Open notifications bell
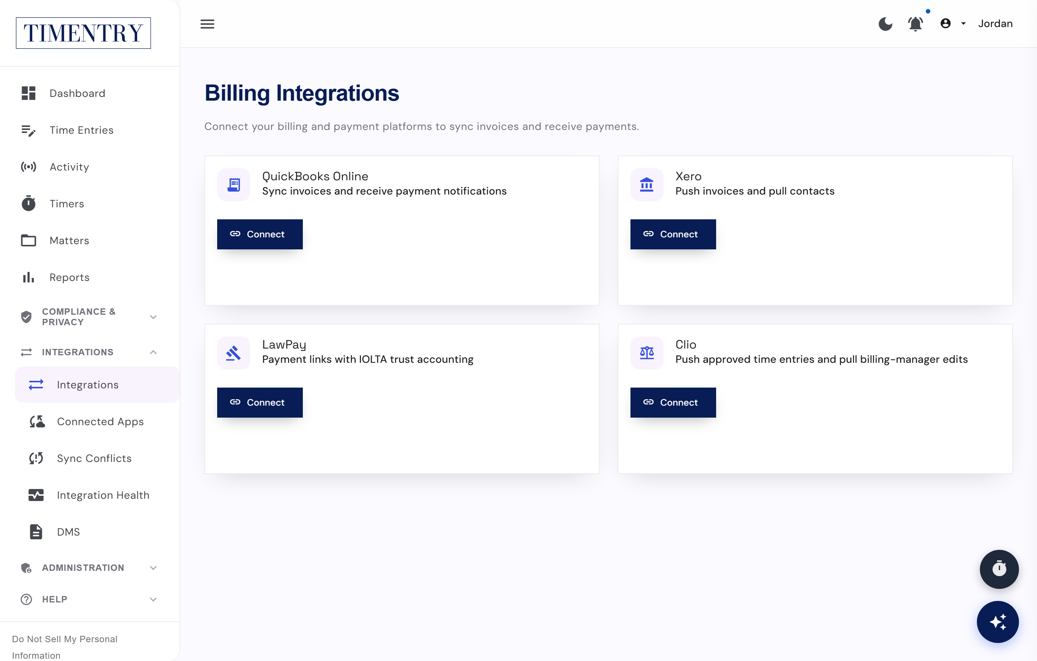Image resolution: width=1037 pixels, height=661 pixels. 915,24
